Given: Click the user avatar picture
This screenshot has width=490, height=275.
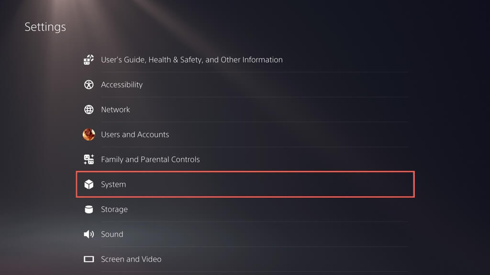Looking at the screenshot, I should pyautogui.click(x=89, y=135).
